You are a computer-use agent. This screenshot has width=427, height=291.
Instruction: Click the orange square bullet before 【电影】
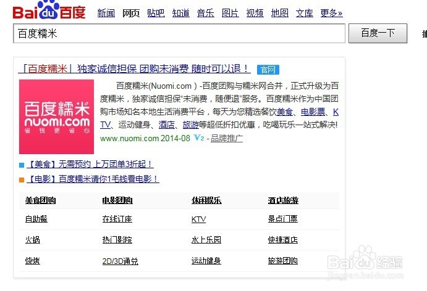coord(22,179)
